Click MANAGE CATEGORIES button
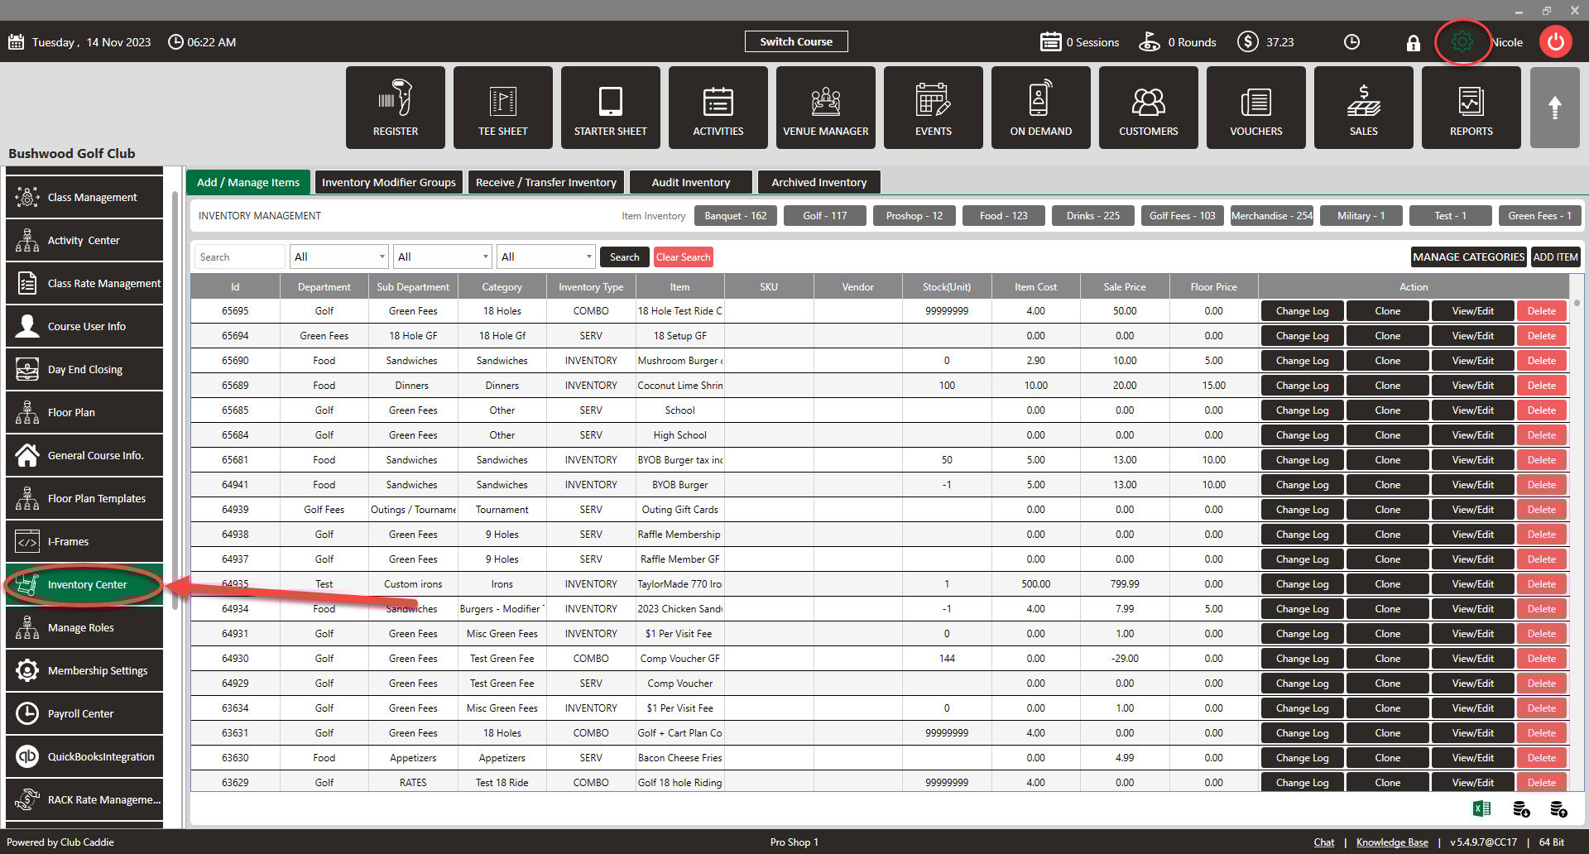The height and width of the screenshot is (854, 1589). (1468, 257)
